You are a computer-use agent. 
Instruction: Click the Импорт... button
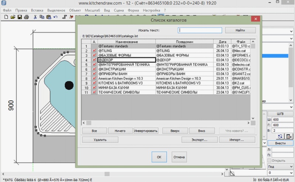tap(237, 140)
